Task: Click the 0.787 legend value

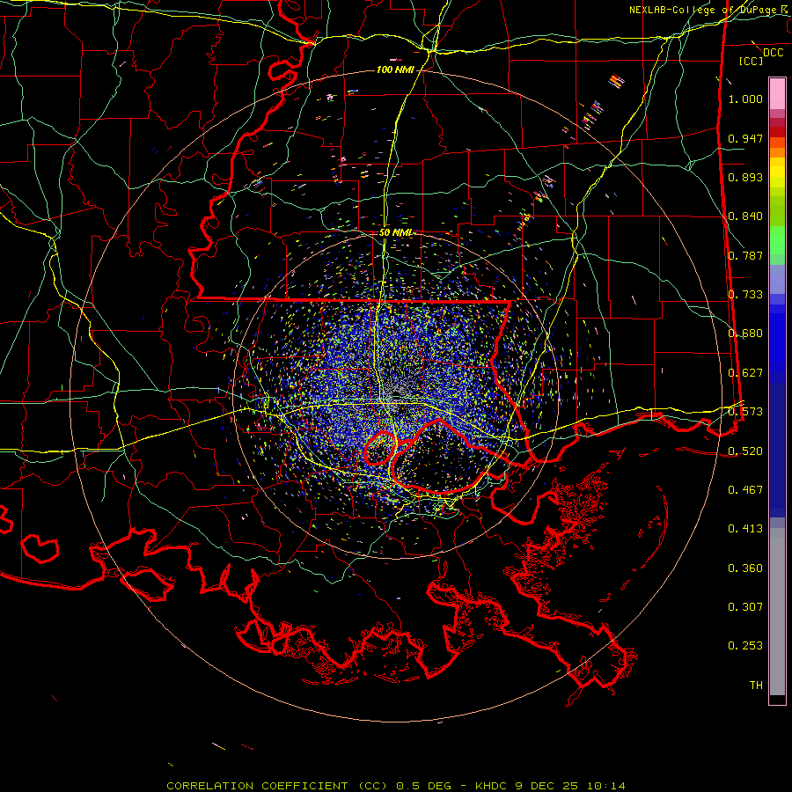Action: [x=745, y=255]
